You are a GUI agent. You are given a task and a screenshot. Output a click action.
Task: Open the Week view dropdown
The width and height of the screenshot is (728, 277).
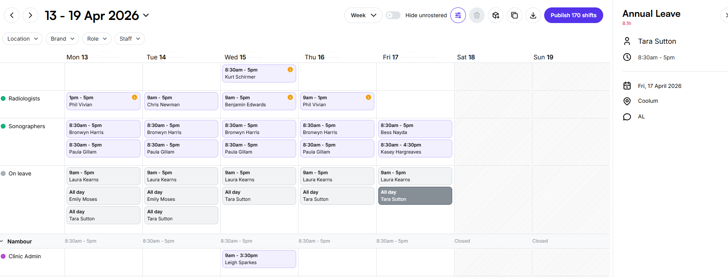point(363,15)
